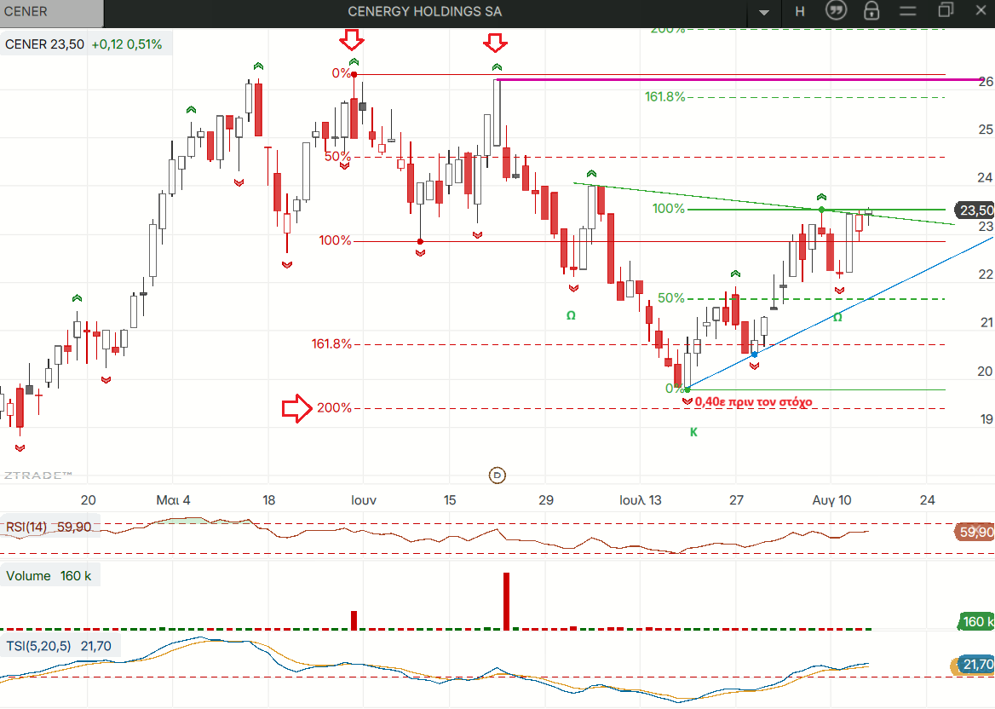Viewport: 995px width, 709px height.
Task: Select the green 161.8% Fibonacci label
Action: pyautogui.click(x=665, y=96)
